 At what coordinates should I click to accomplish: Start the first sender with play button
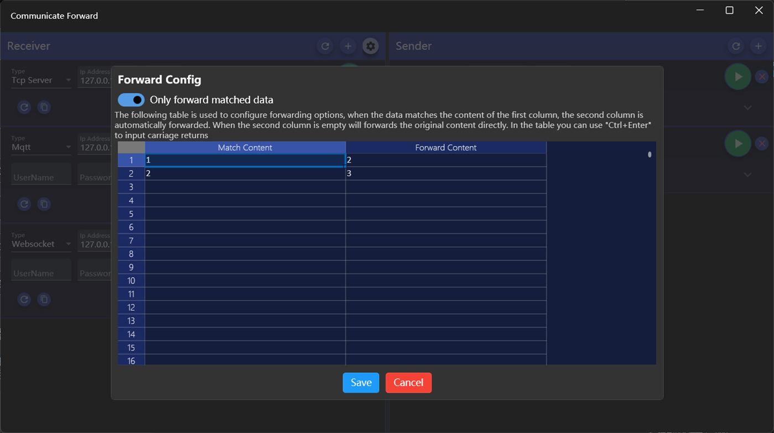(x=738, y=77)
